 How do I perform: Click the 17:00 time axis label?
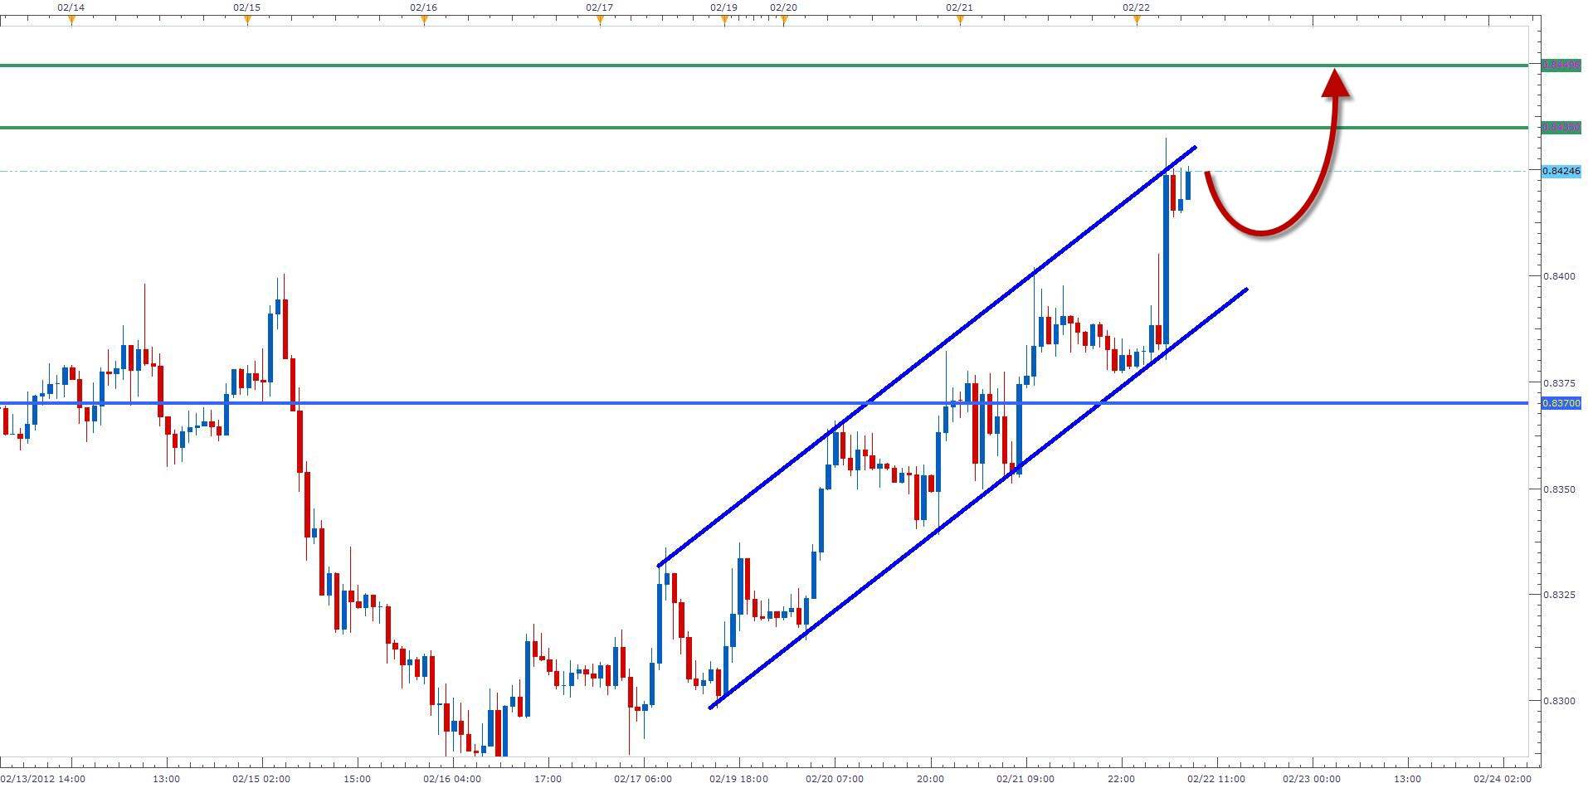[548, 779]
